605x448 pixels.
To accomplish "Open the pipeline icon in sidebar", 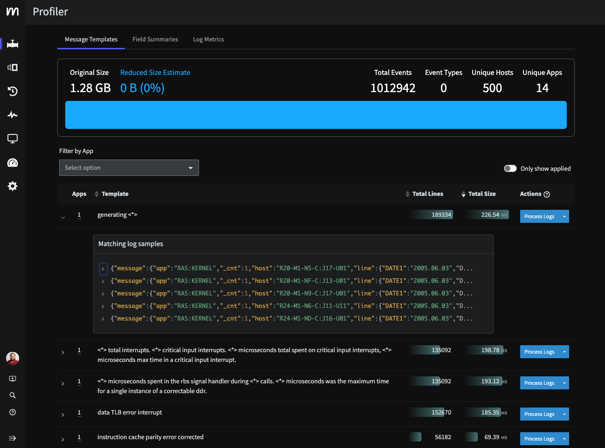I will pos(13,44).
